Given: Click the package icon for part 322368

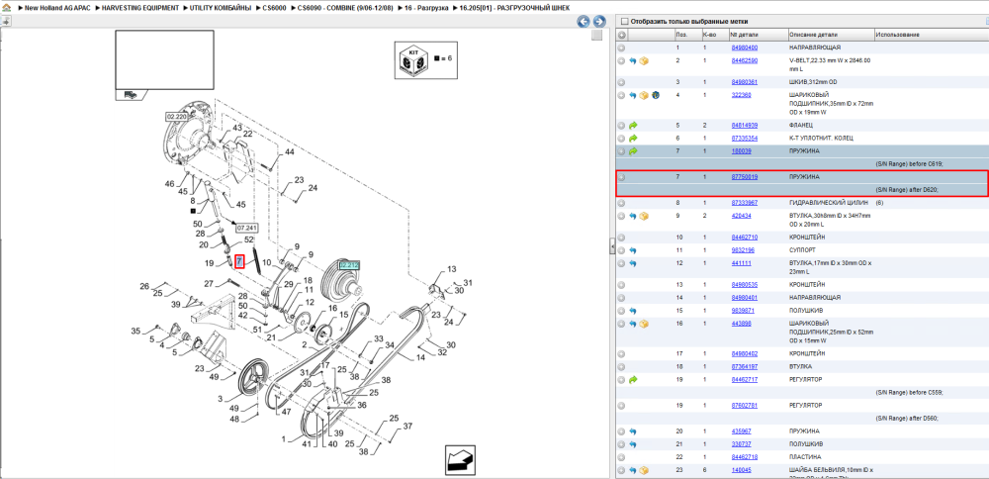Looking at the screenshot, I should point(644,95).
